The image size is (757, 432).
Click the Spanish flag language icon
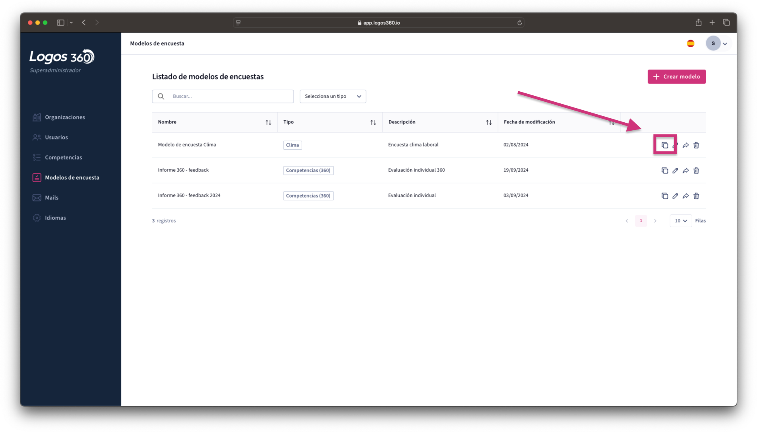point(691,43)
